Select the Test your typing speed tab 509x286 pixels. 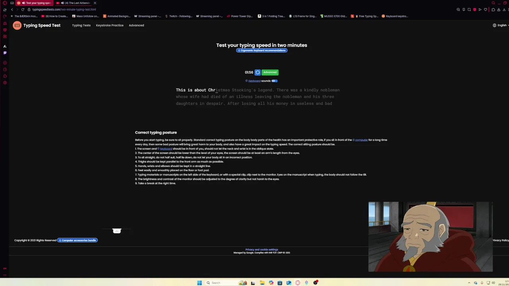(x=34, y=3)
